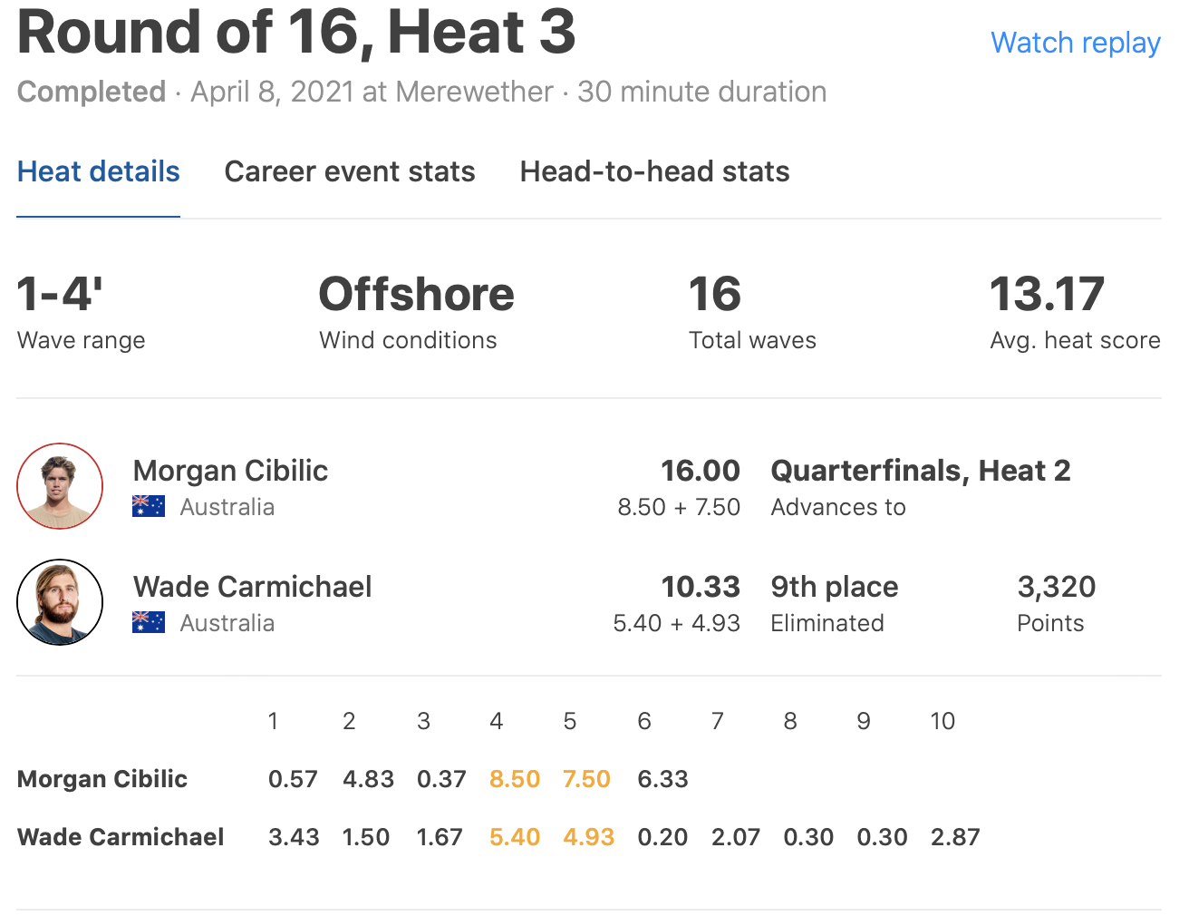Click the Australian flag beside Wade Carmichael
Viewport: 1189px width, 916px height.
[149, 622]
